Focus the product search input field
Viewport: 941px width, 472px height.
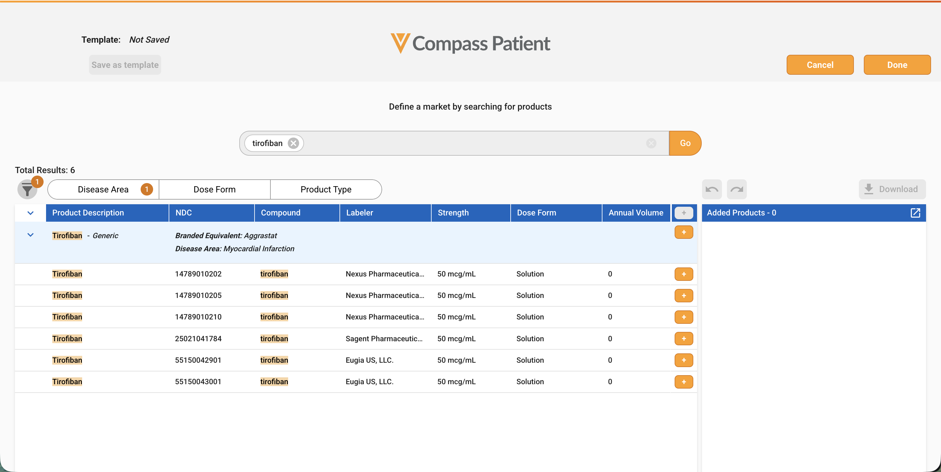(473, 143)
